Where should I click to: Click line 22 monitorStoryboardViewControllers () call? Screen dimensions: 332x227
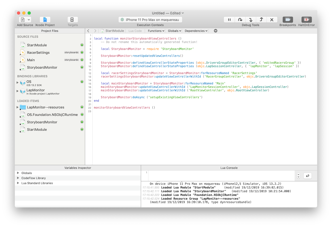(x=125, y=108)
